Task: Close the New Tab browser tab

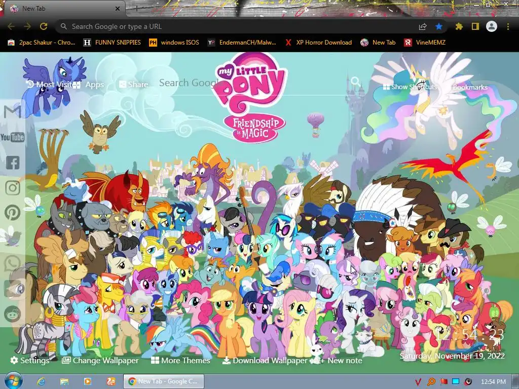Action: pyautogui.click(x=118, y=9)
